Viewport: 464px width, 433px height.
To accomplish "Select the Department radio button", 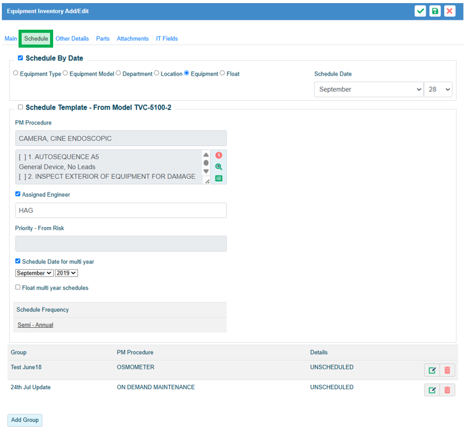I will (x=119, y=73).
